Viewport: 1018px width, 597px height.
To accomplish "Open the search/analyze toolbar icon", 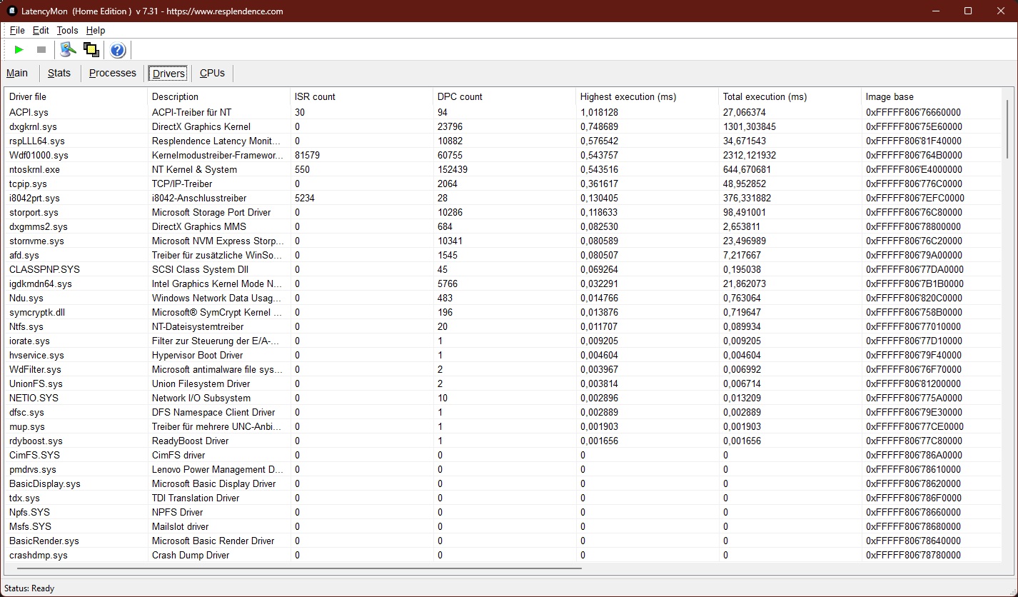I will tap(68, 49).
